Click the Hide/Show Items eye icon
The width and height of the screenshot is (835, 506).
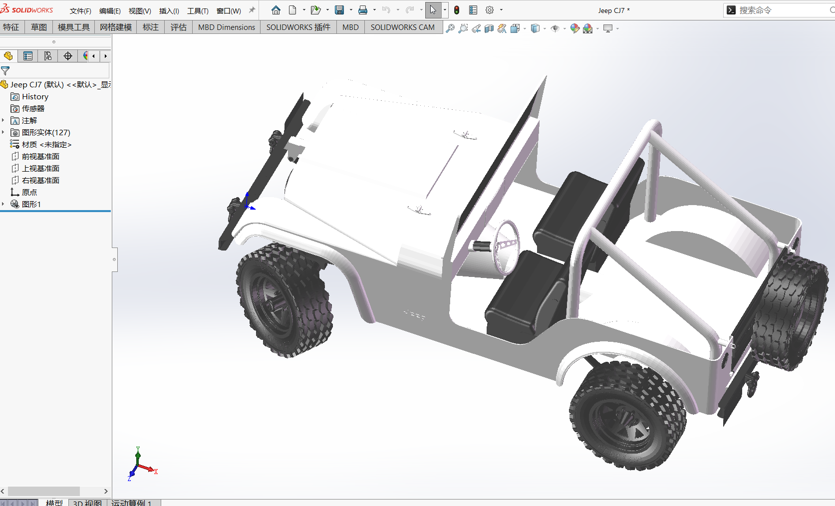[x=555, y=28]
